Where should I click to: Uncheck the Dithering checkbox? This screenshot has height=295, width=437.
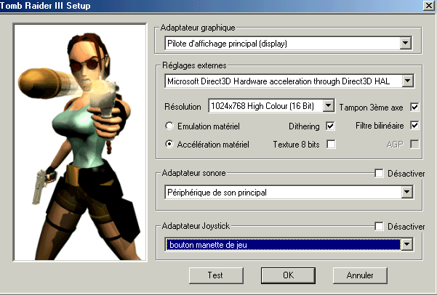[331, 126]
